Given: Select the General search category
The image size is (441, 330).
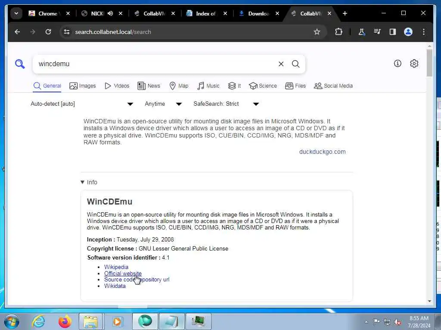Looking at the screenshot, I should click(47, 86).
